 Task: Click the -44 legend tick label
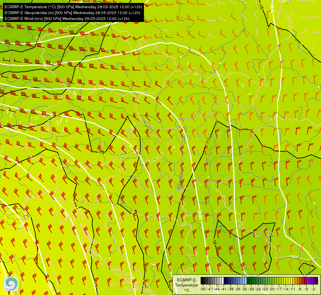[x=217, y=289]
